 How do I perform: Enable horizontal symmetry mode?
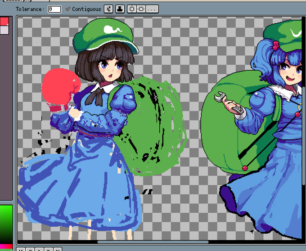coord(132,9)
